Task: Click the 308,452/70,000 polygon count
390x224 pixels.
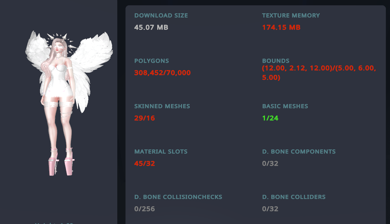Action: [x=162, y=73]
